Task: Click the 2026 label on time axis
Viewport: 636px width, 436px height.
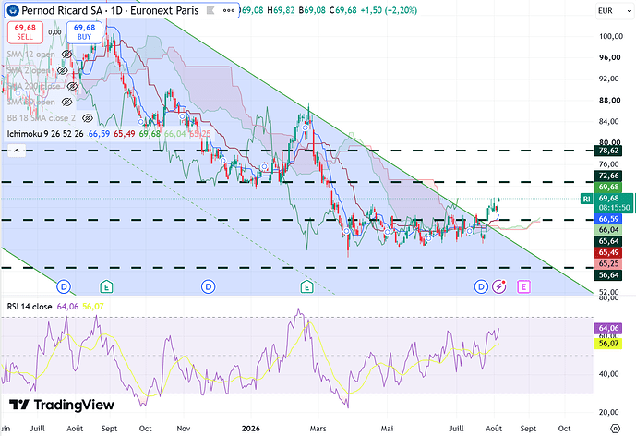Action: click(x=251, y=429)
